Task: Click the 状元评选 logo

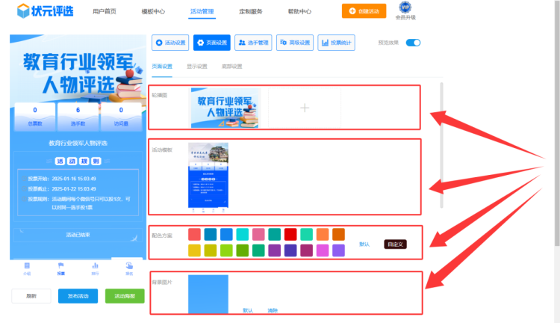Action: (45, 11)
